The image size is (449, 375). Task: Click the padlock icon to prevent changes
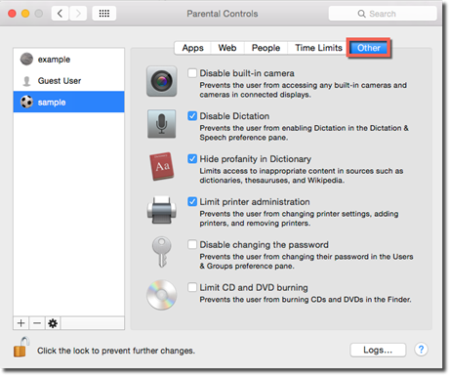click(x=21, y=347)
